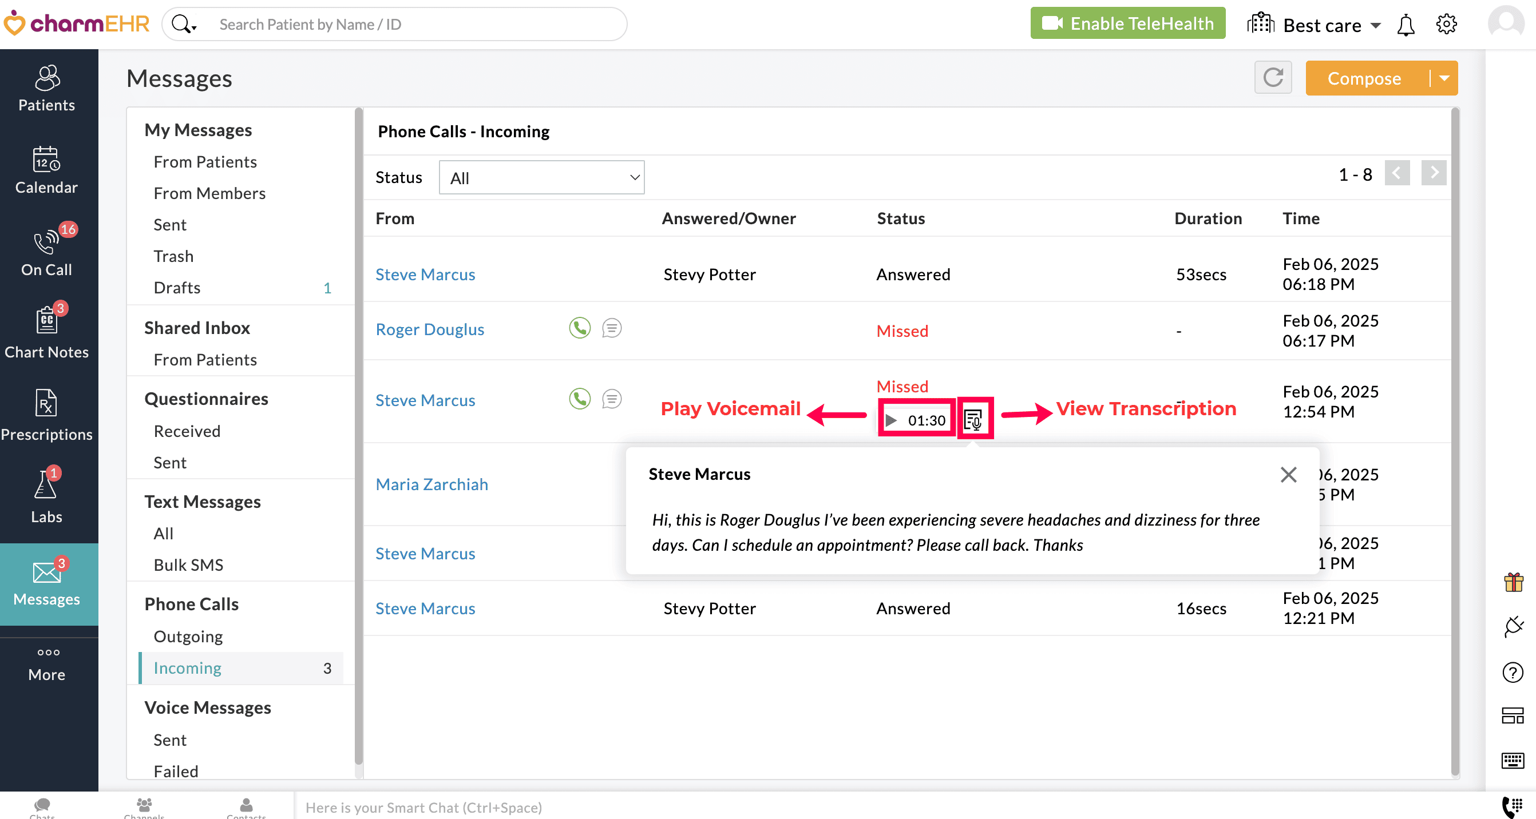
Task: Play the 01:30 voicemail
Action: (x=892, y=420)
